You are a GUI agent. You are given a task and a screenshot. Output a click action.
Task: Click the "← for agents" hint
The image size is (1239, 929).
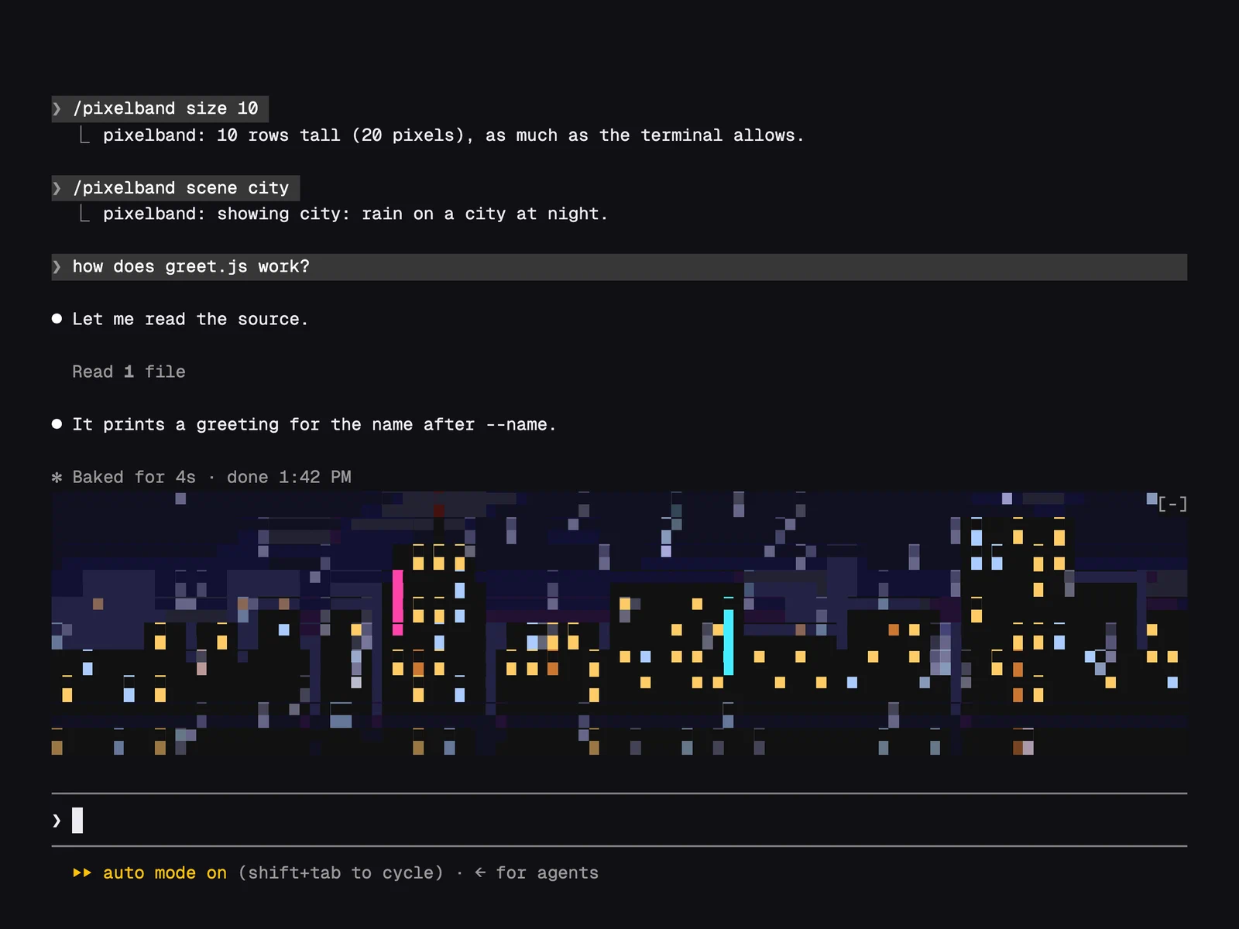coord(537,873)
